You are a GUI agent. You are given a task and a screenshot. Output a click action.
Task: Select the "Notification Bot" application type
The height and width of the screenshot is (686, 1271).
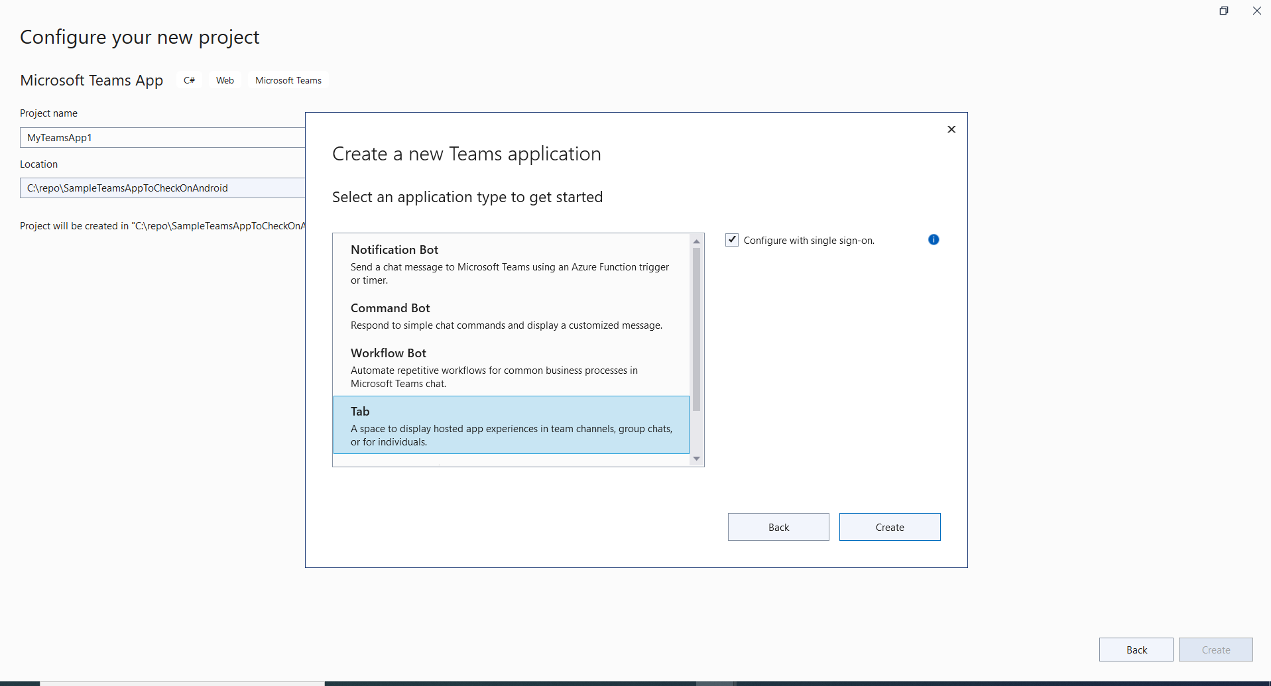pos(511,263)
